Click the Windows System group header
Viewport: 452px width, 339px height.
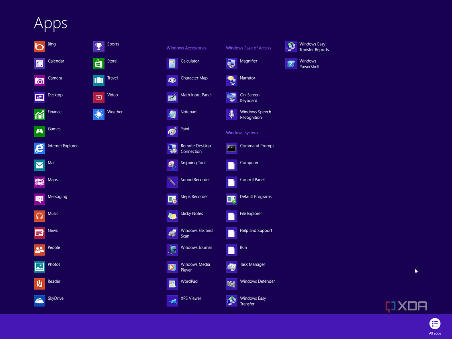click(x=241, y=133)
